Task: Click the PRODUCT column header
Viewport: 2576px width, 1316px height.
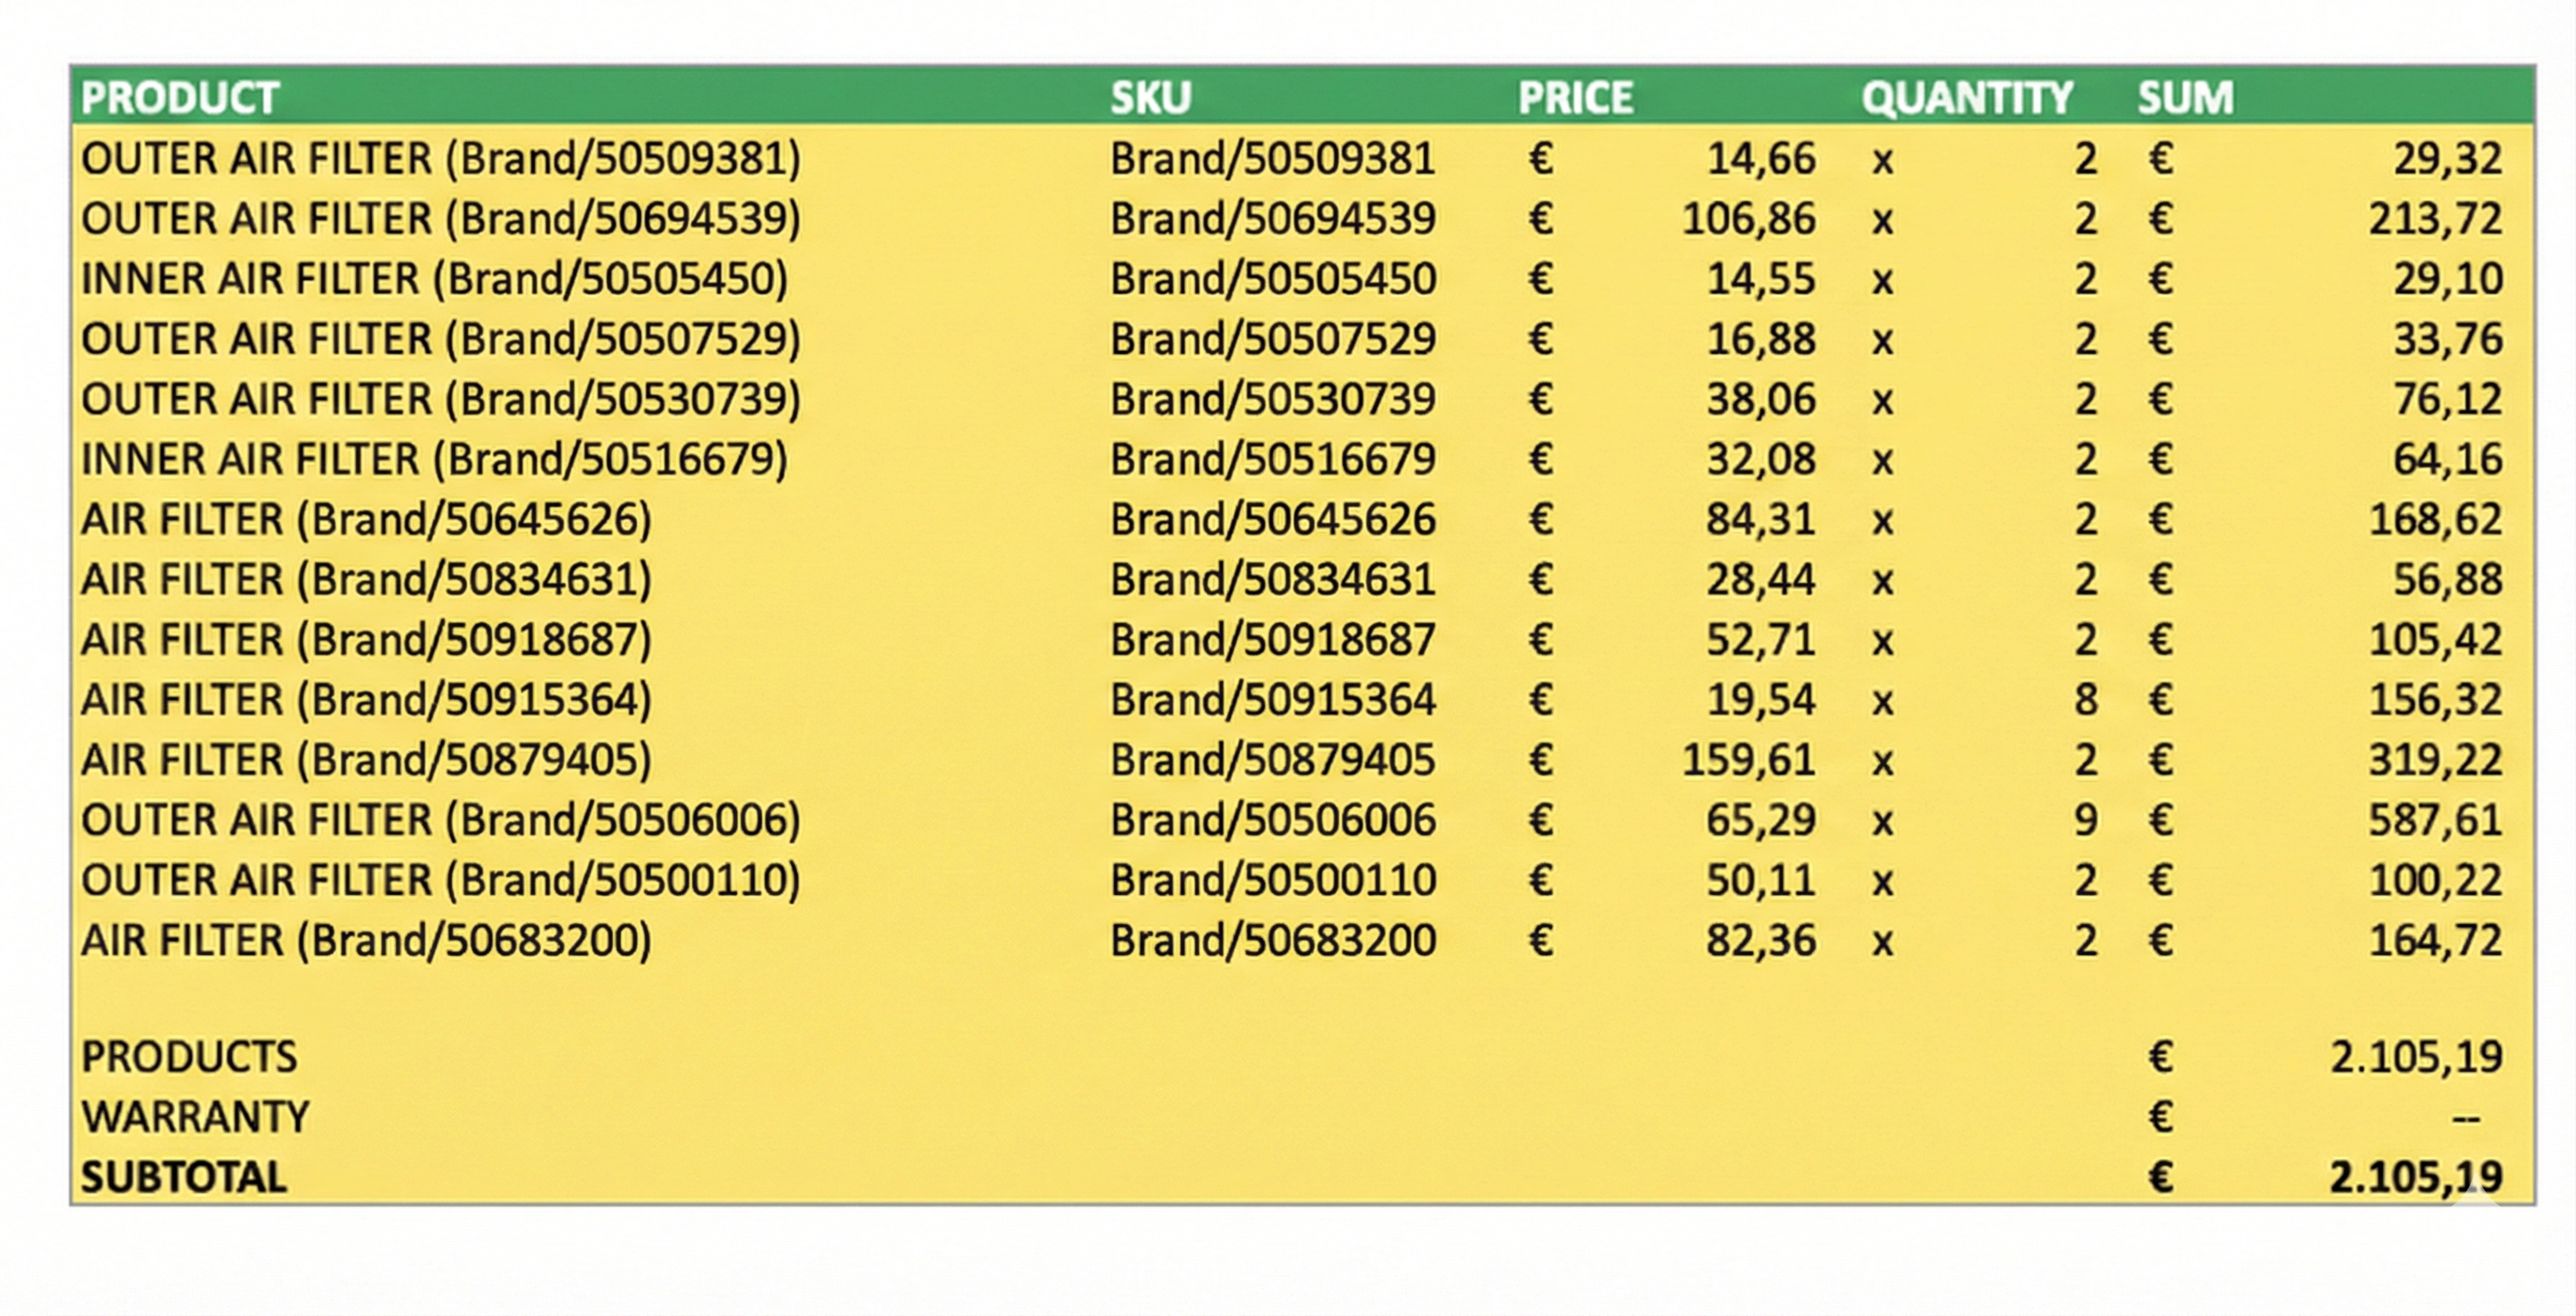Action: (x=180, y=98)
